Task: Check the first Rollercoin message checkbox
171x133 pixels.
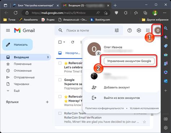Action: tap(60, 63)
